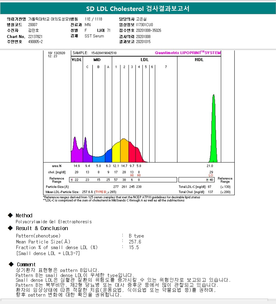
Task: Click HDL area % value 21.0
Action: [210, 166]
